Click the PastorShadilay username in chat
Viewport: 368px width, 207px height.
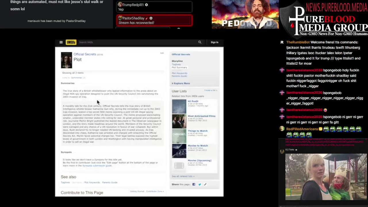pyautogui.click(x=133, y=18)
